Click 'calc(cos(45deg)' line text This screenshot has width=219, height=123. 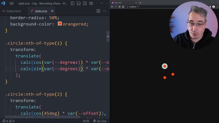40,113
